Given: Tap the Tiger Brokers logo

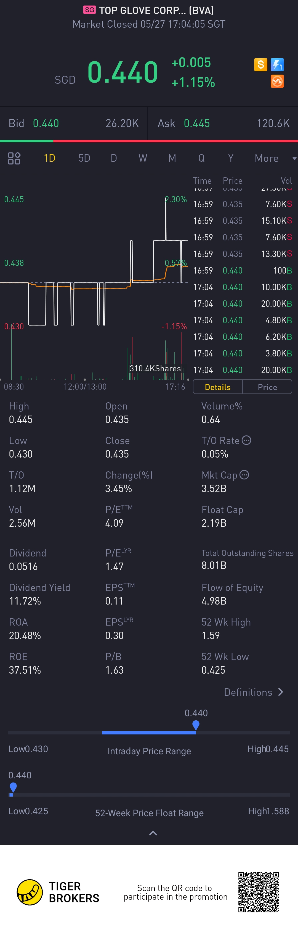Looking at the screenshot, I should coord(30,892).
